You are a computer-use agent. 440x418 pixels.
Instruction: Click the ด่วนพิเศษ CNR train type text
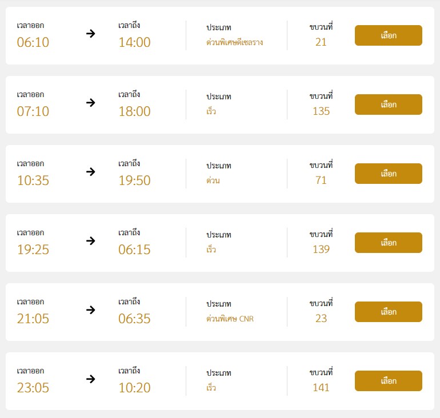(x=230, y=319)
